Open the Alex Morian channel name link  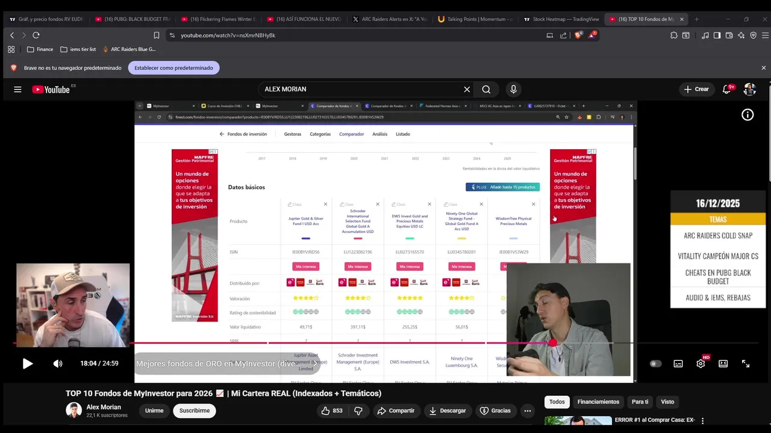[x=104, y=407]
